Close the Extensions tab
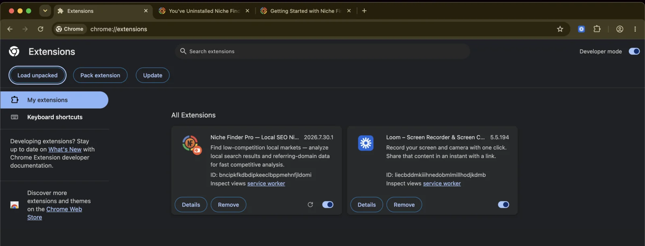Viewport: 645px width, 246px height. point(146,11)
